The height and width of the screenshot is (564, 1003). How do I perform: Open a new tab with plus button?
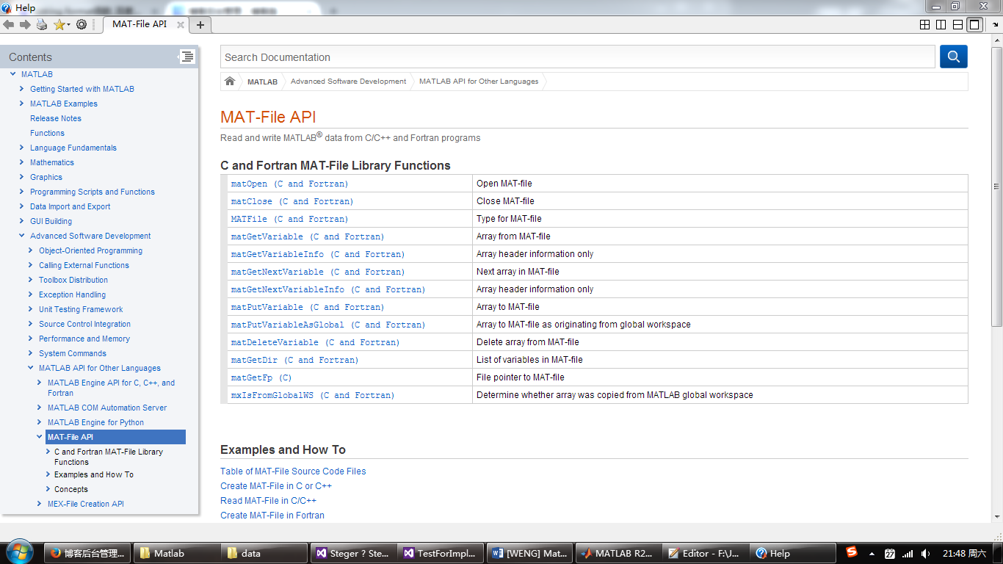click(200, 24)
